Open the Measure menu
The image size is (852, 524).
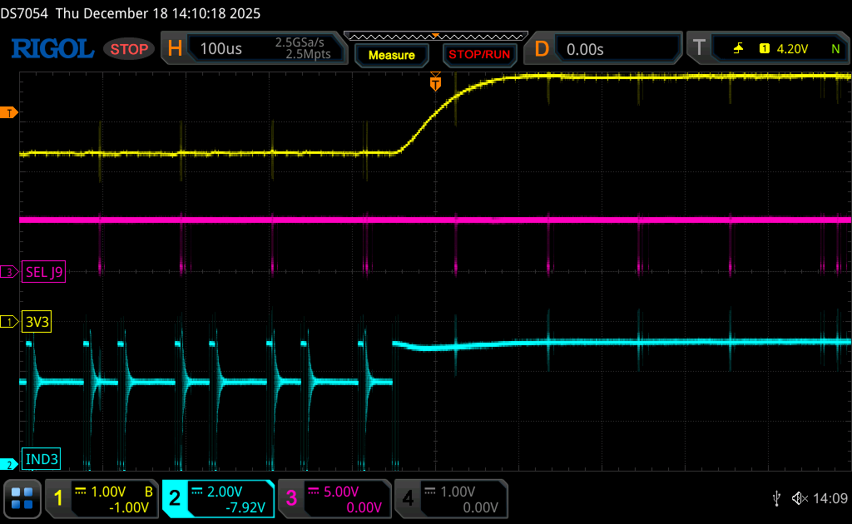(392, 56)
